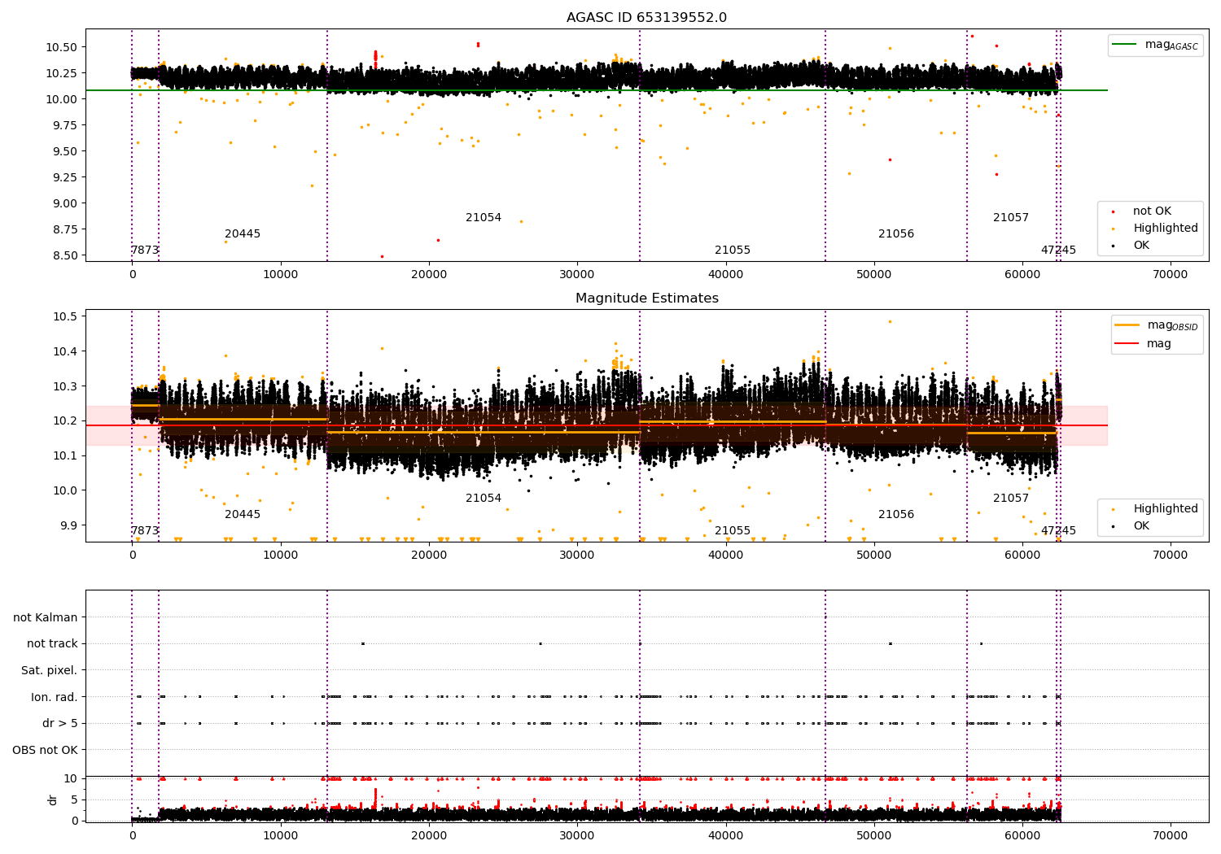Image resolution: width=1221 pixels, height=854 pixels.
Task: Click obsid label 7873 in top plot
Action: (x=145, y=251)
